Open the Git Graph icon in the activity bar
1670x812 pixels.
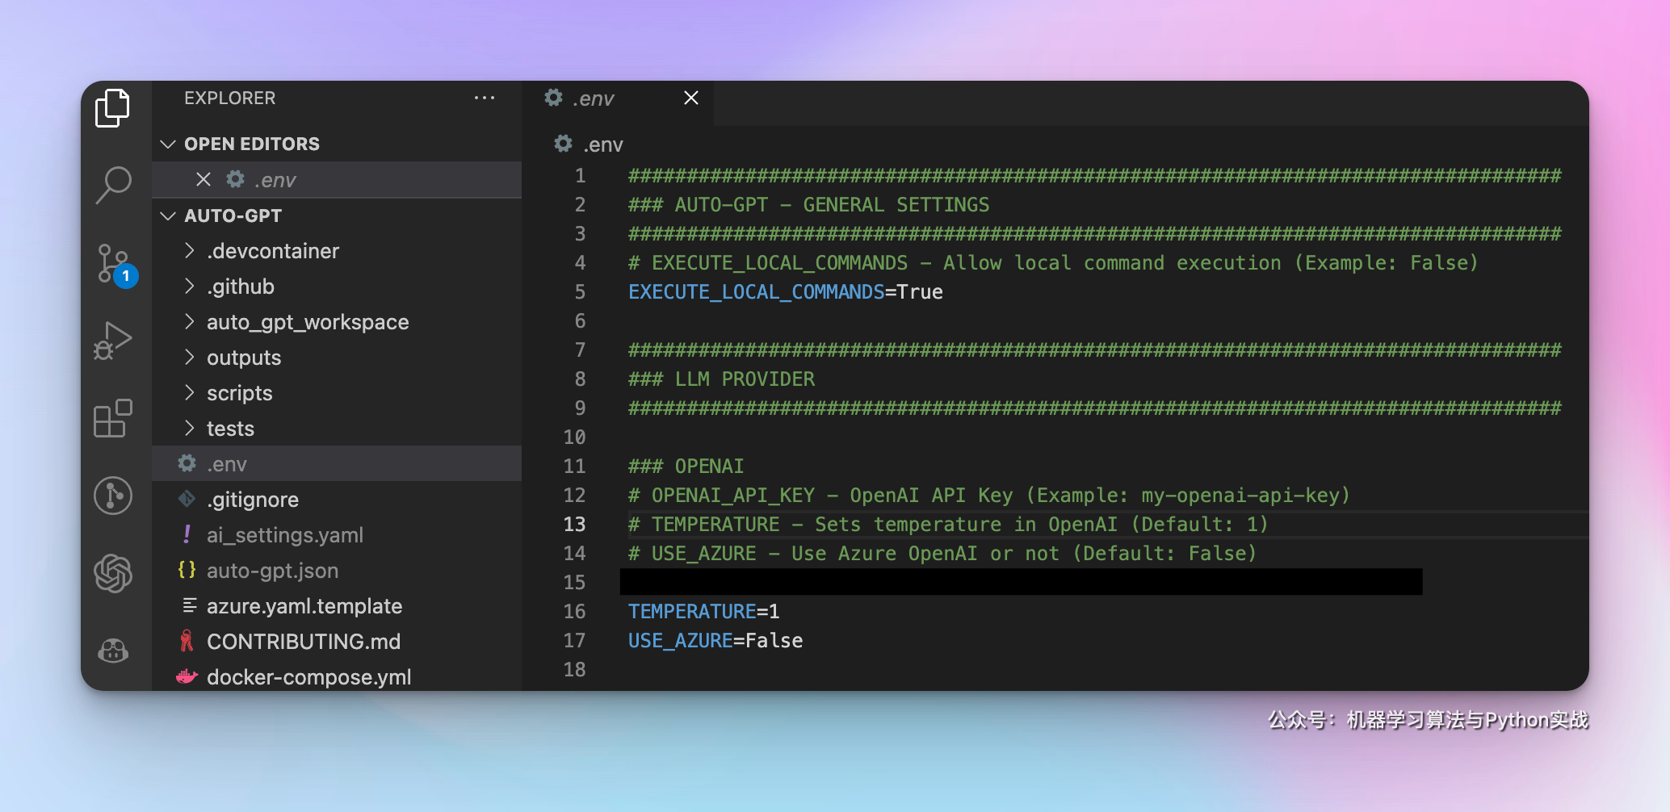[113, 495]
